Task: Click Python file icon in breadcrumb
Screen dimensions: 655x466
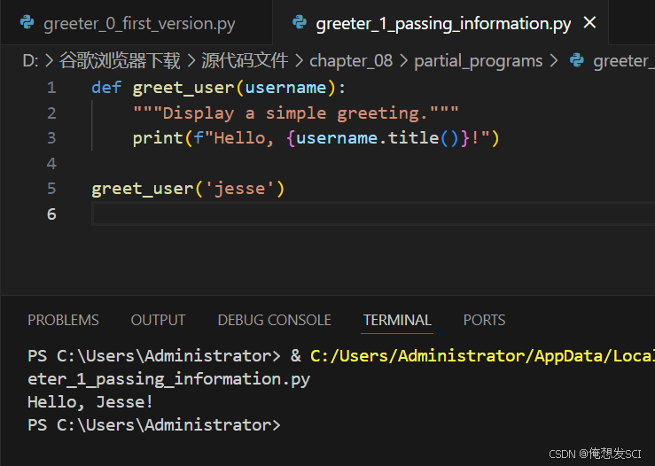Action: (577, 60)
